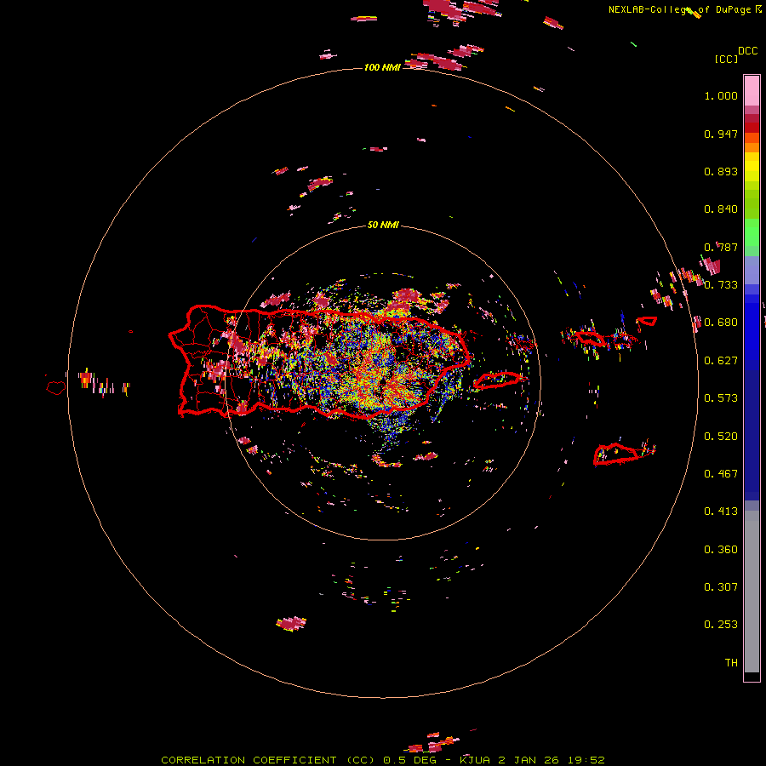Click the 0.467 legend value
The image size is (766, 766).
click(x=721, y=474)
